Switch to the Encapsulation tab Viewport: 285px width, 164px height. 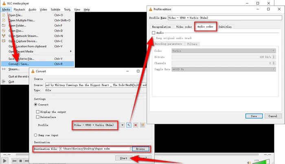click(x=161, y=27)
